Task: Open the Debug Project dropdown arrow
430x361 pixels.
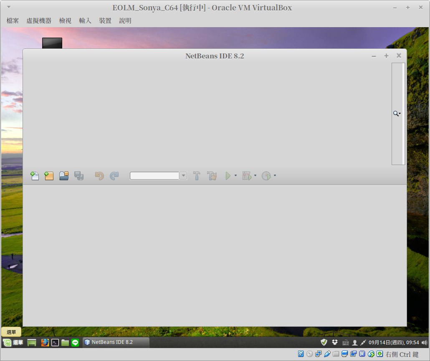Action: (255, 175)
